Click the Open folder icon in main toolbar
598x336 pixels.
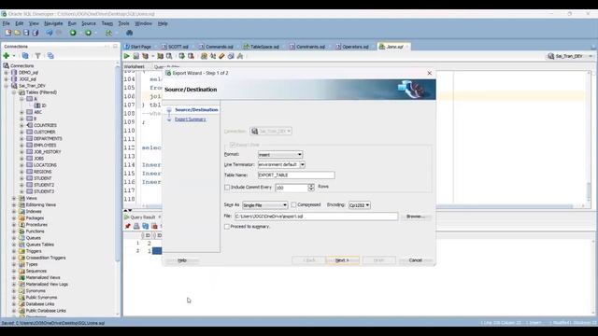17,33
